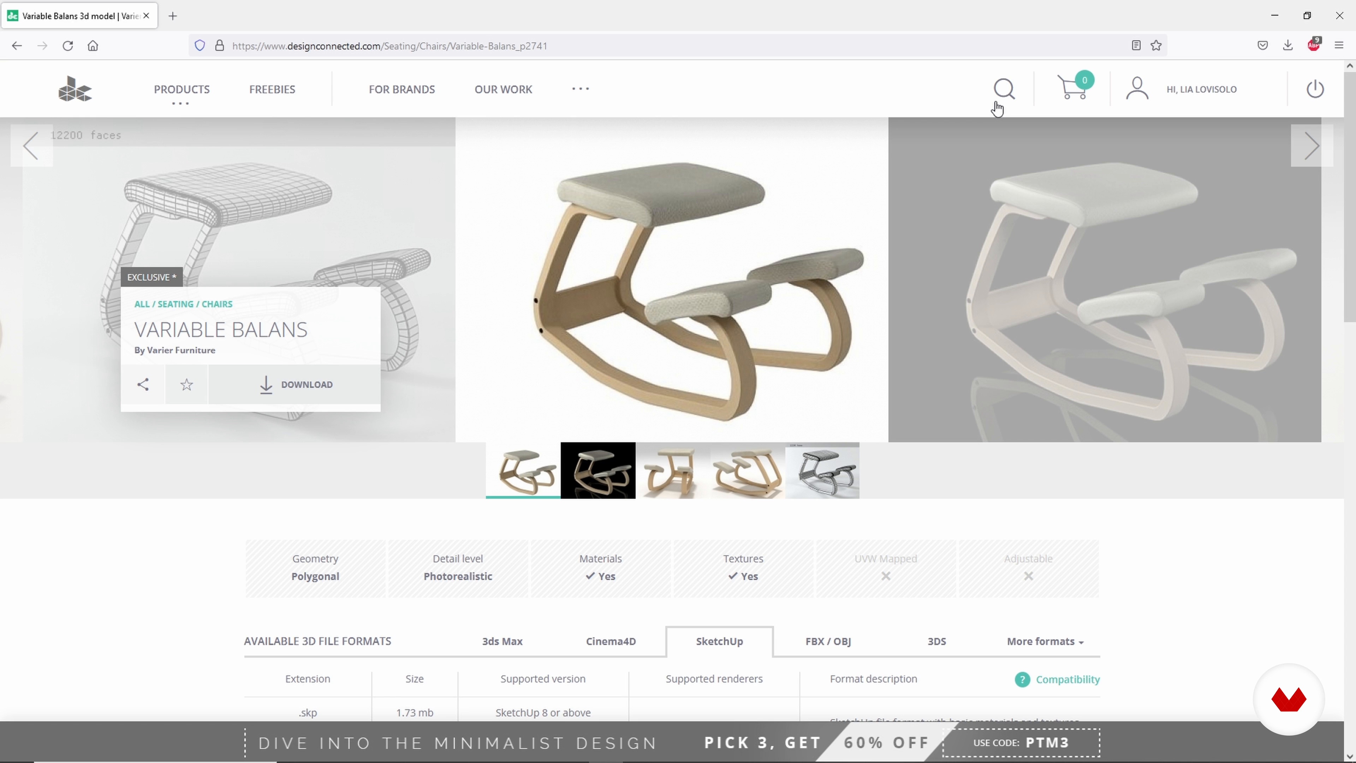Bookmark this page star icon
The width and height of the screenshot is (1356, 763).
tap(1156, 46)
